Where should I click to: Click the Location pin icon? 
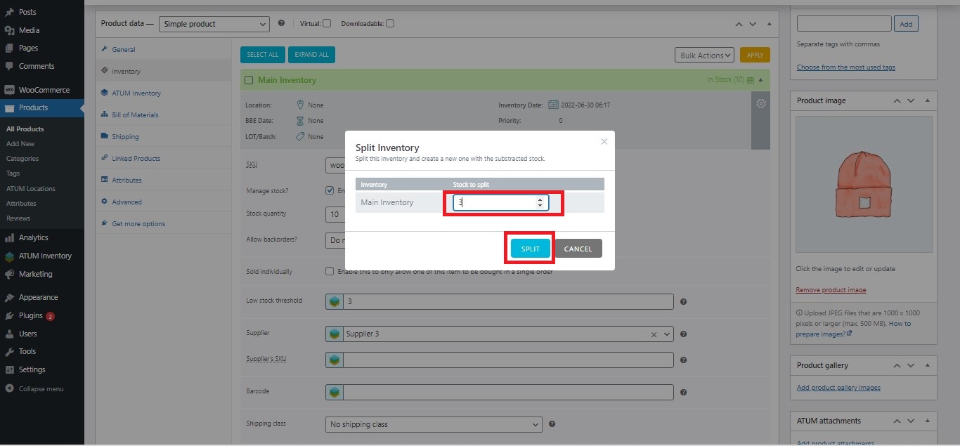pyautogui.click(x=300, y=105)
